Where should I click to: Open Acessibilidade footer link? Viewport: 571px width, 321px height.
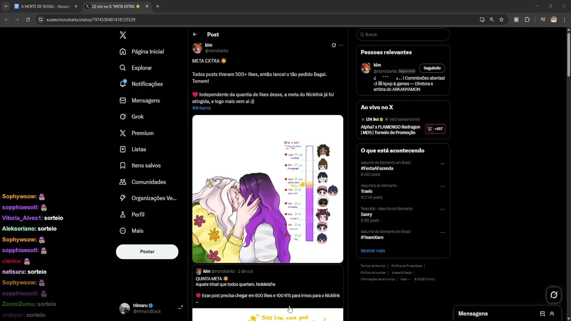(x=401, y=272)
